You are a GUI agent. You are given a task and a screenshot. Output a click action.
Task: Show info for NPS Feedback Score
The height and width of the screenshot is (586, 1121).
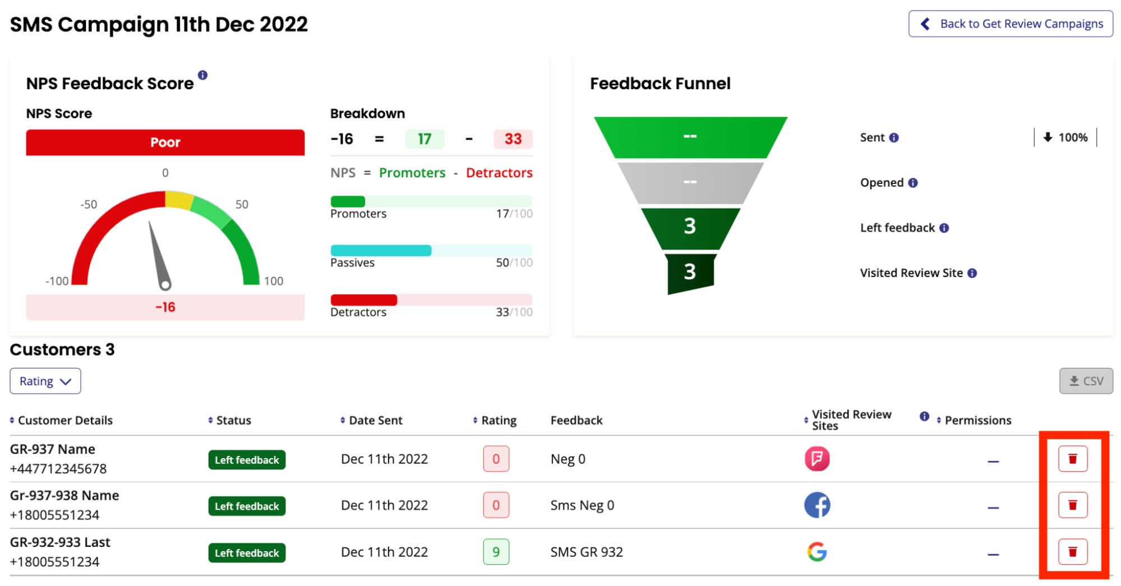(202, 75)
